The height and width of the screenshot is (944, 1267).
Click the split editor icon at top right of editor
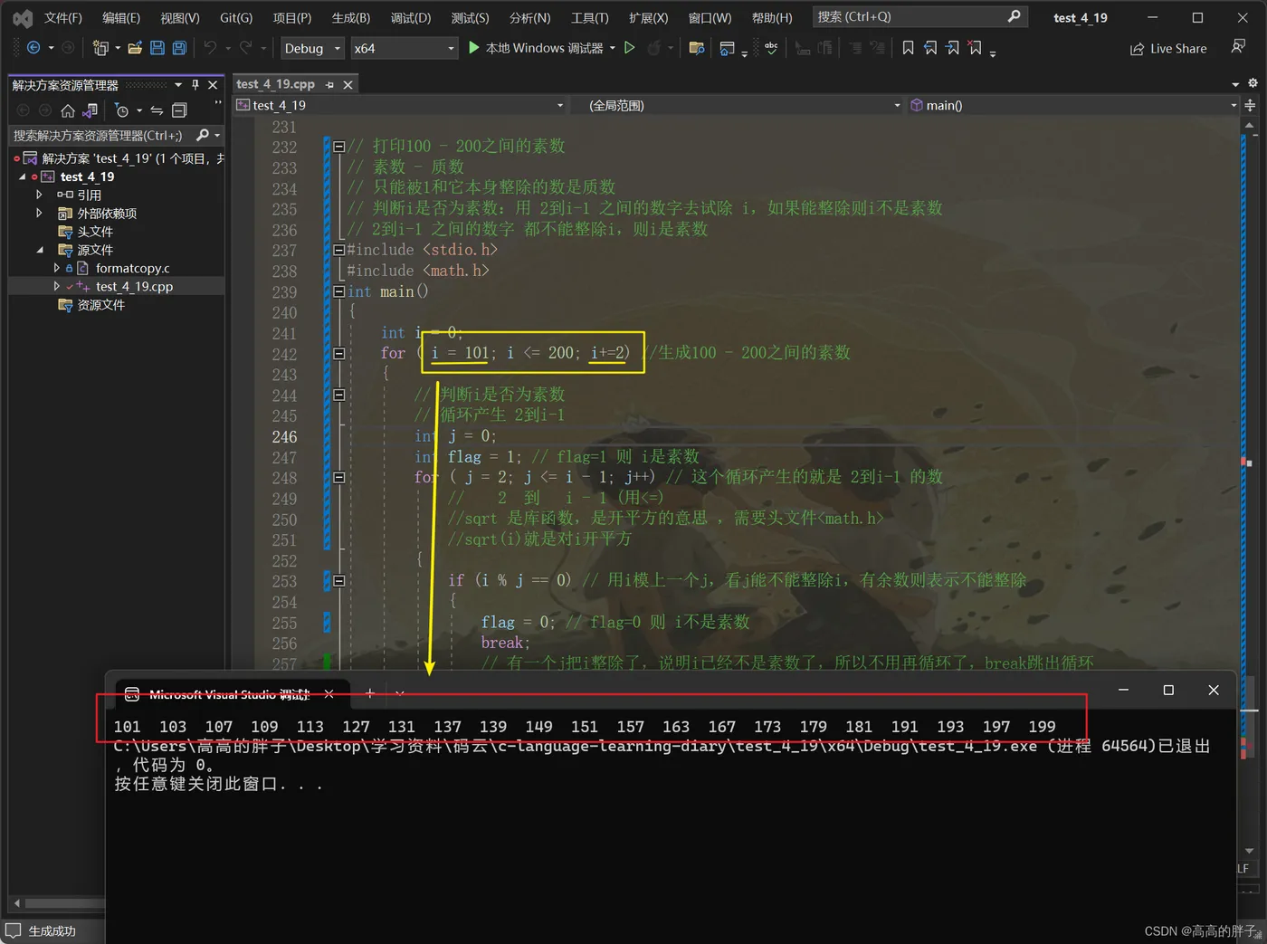(1250, 105)
